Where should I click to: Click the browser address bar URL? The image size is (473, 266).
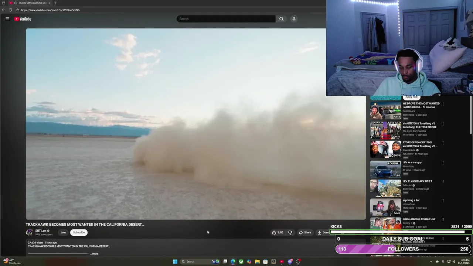(50, 10)
